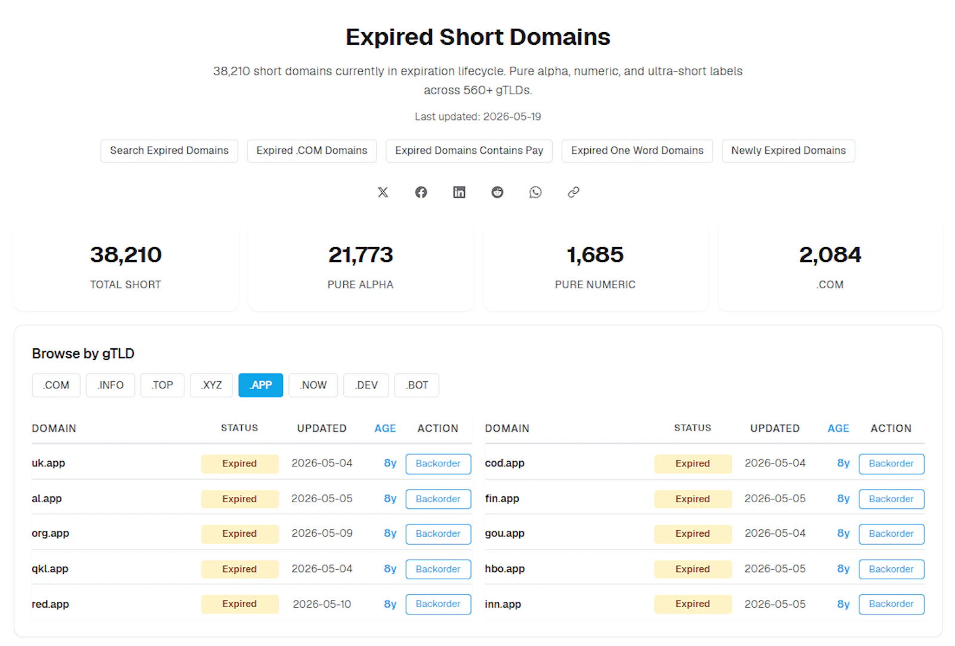
Task: Click right table UPDATED column header
Action: click(775, 428)
